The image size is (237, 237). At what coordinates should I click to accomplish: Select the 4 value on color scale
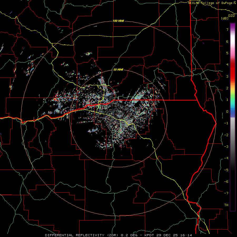click(227, 65)
